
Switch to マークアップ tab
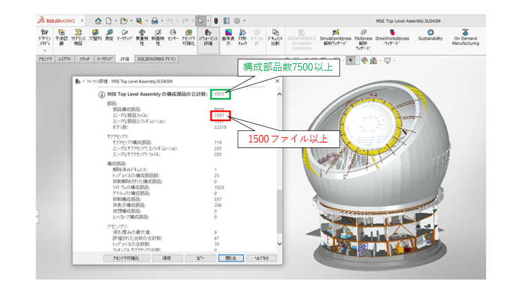point(105,59)
